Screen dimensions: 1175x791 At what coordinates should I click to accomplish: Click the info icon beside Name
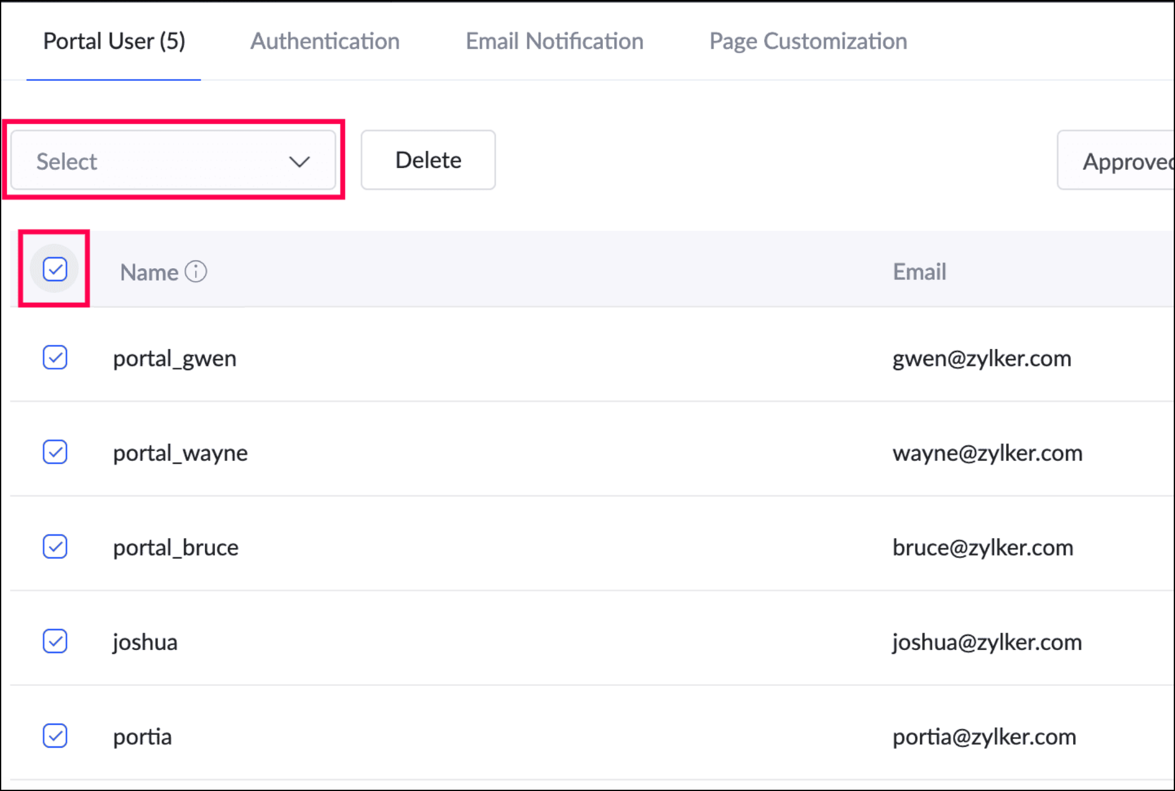196,271
